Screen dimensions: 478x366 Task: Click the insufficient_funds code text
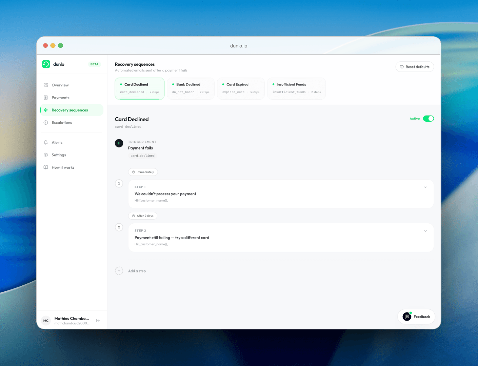(x=289, y=92)
